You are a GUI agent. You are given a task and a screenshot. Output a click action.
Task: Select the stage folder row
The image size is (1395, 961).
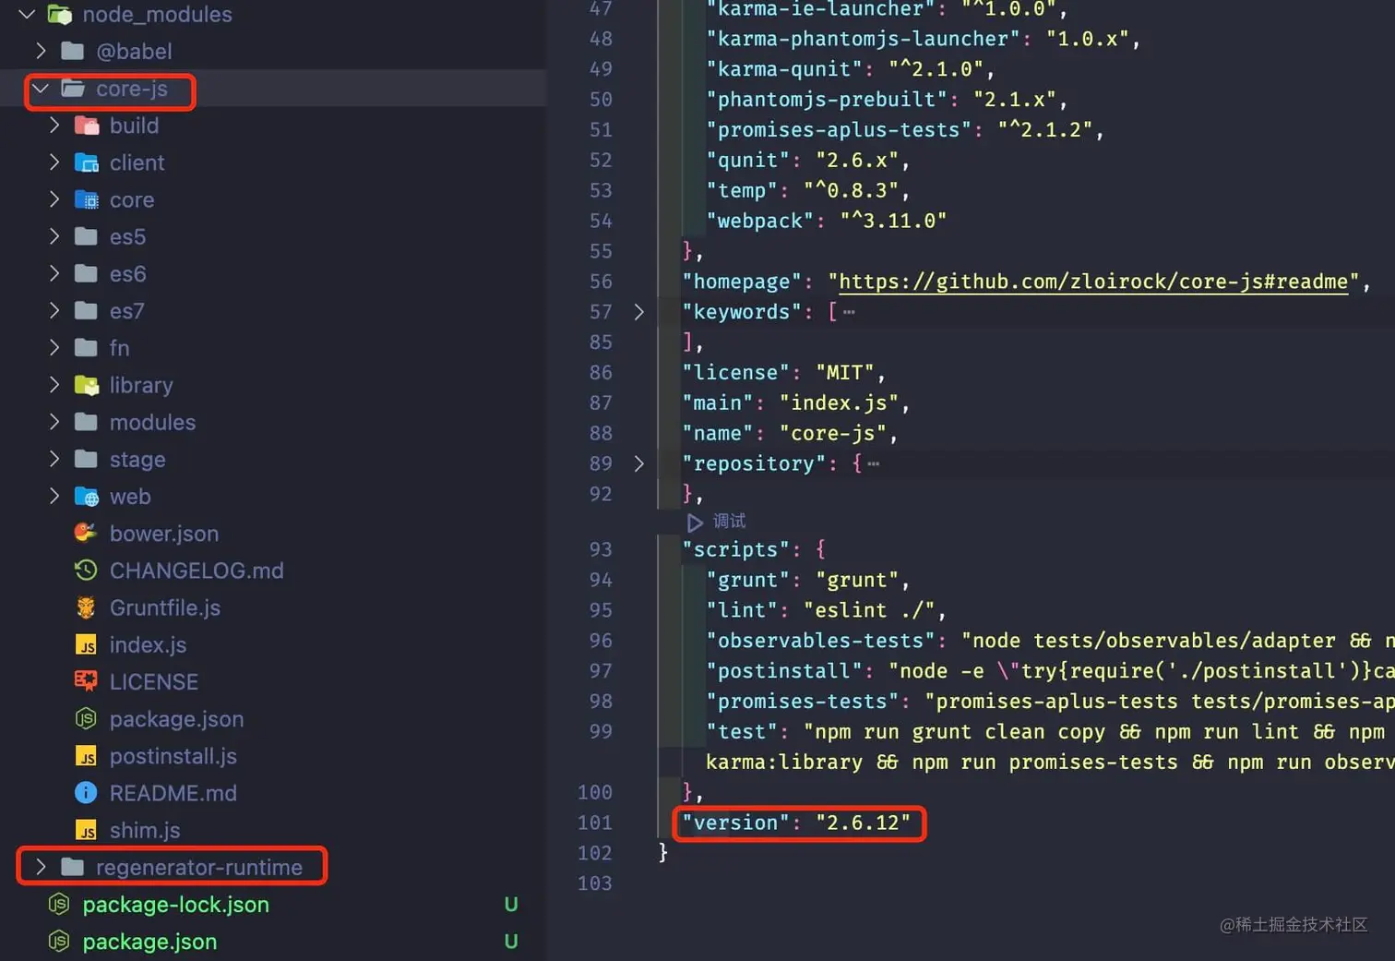point(273,459)
